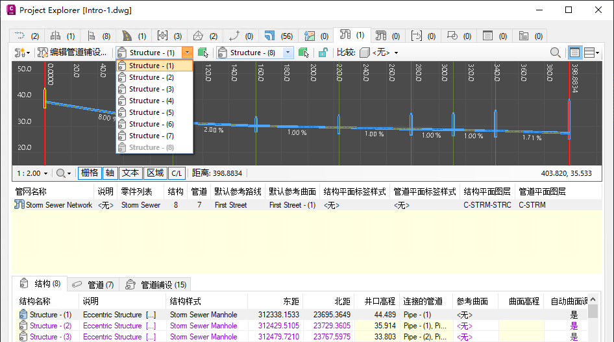
Task: Sort by 零件列表 column header
Action: 141,191
